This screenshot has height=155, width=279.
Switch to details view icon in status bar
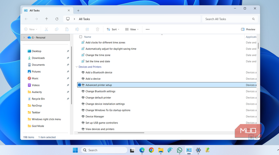click(x=251, y=137)
